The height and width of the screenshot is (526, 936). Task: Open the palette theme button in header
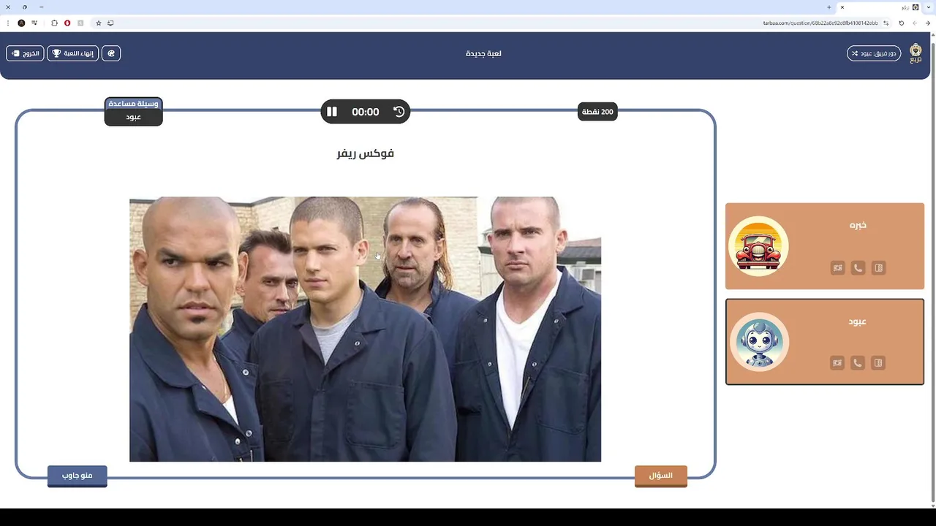[111, 53]
